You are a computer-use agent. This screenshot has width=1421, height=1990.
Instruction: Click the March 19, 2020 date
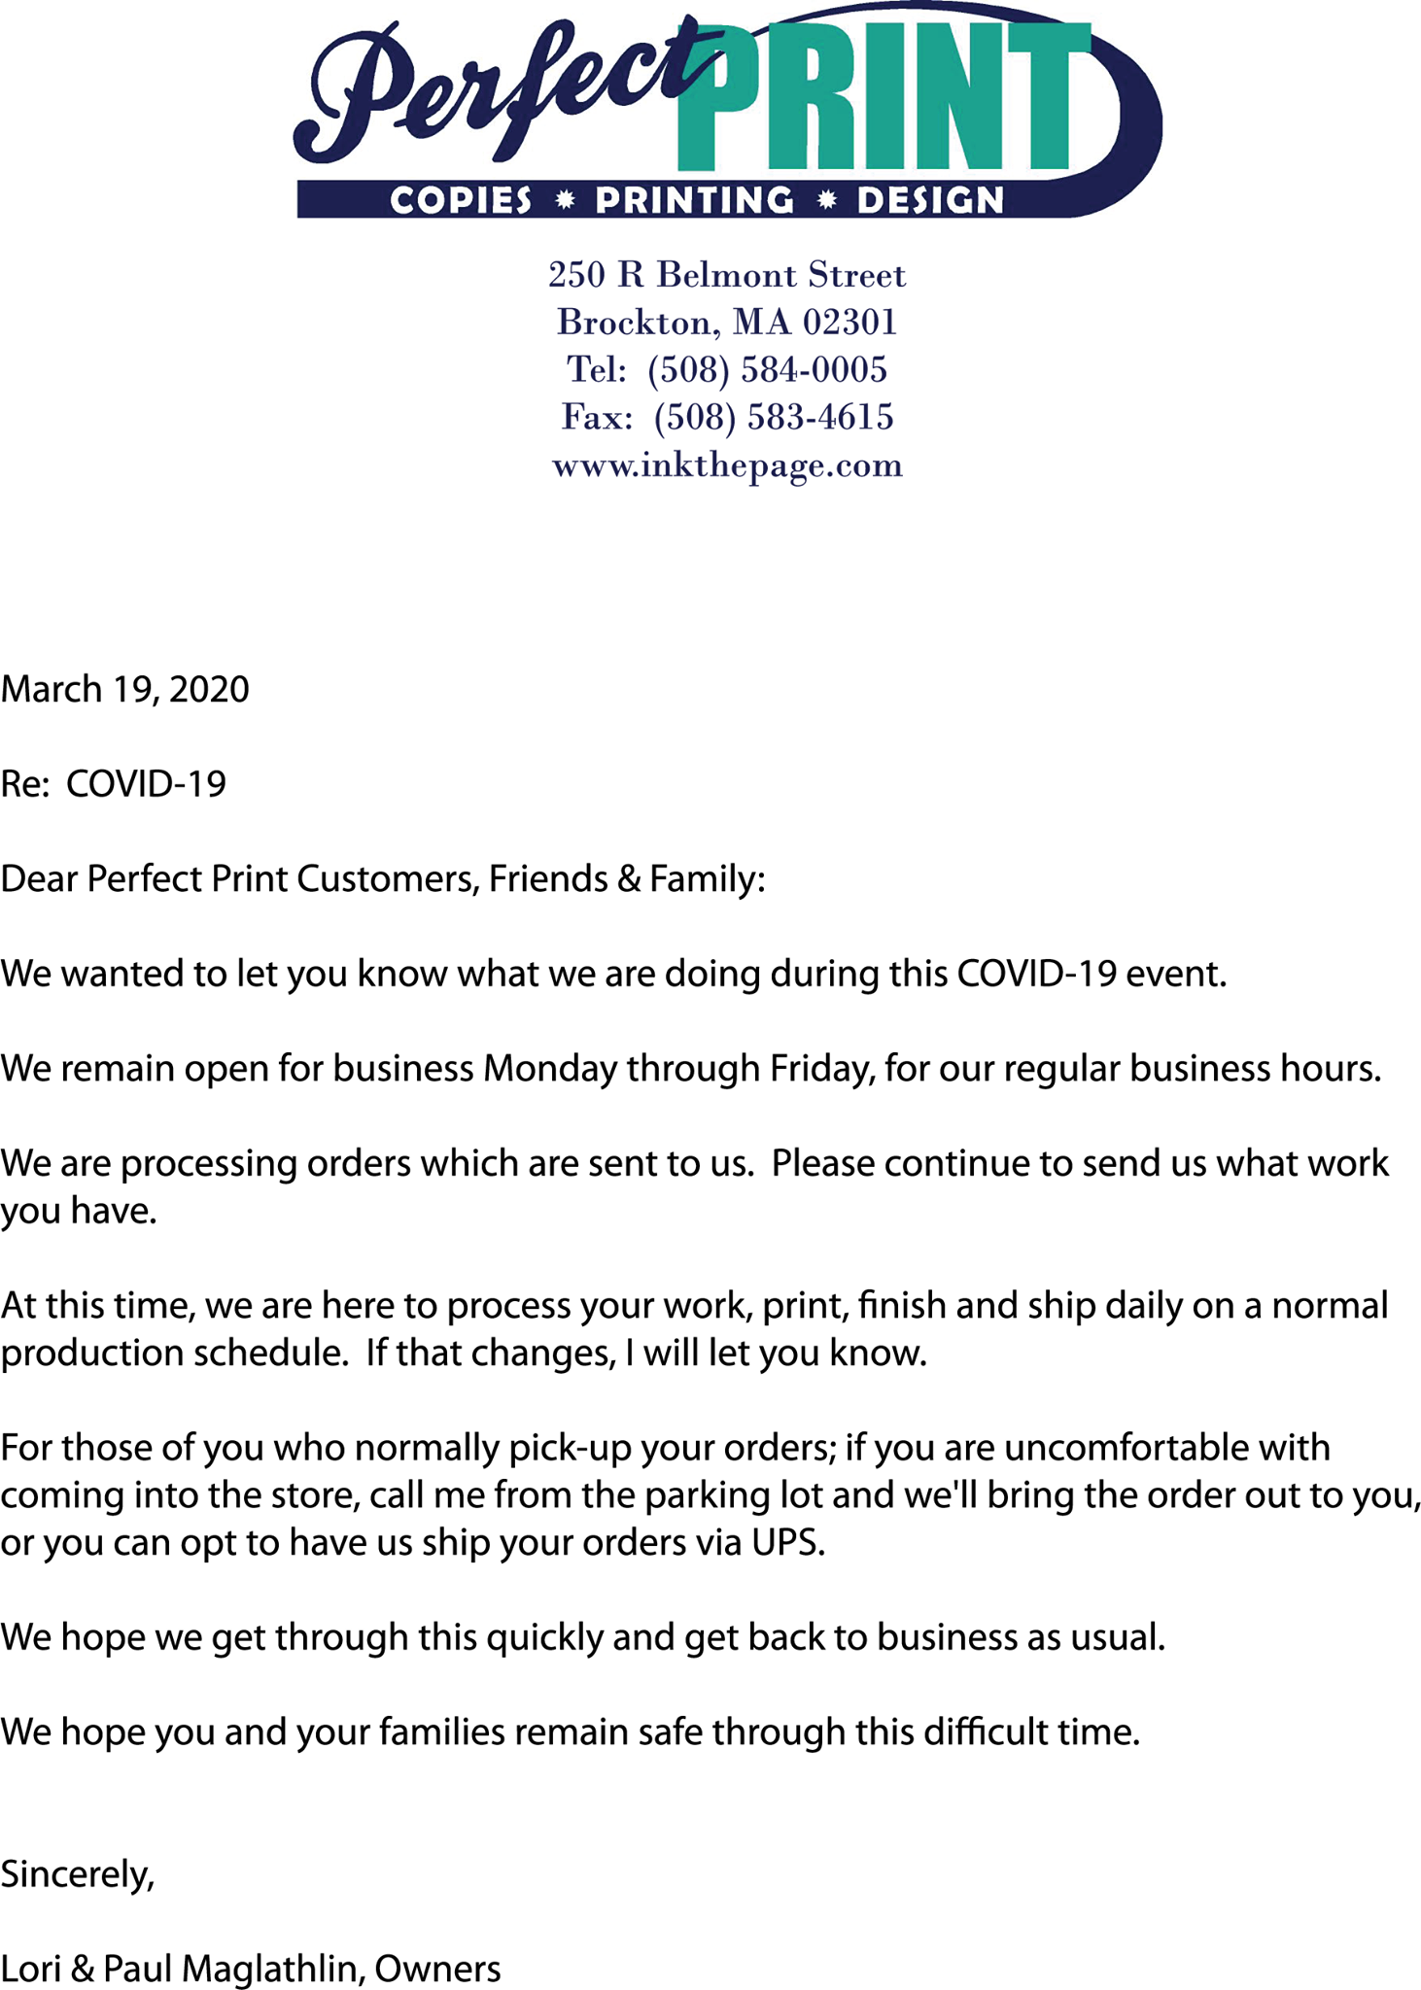tap(125, 689)
